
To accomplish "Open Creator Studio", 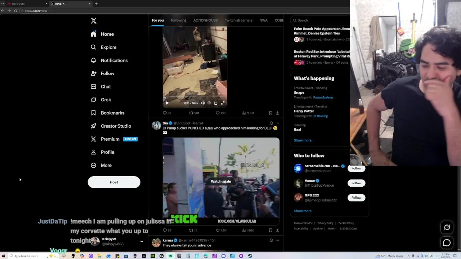I will [111, 126].
